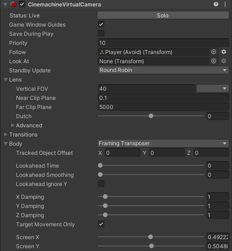This screenshot has height=251, width=232.
Task: Click the Lookahead Smoothing slider handle
Action: tap(100, 175)
